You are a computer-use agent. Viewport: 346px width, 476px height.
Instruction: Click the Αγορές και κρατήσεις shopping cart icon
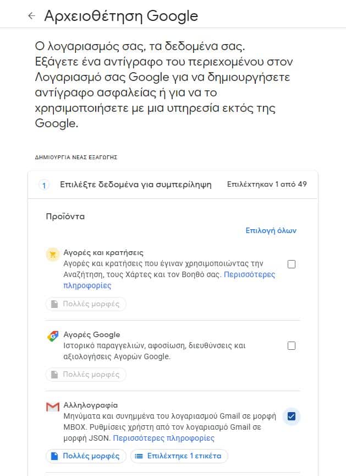(x=53, y=254)
